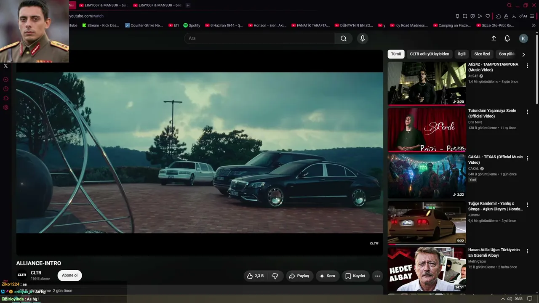Open the Ati242 TAMPONTAMPONA thumbnail
This screenshot has height=303, width=539.
pyautogui.click(x=427, y=83)
